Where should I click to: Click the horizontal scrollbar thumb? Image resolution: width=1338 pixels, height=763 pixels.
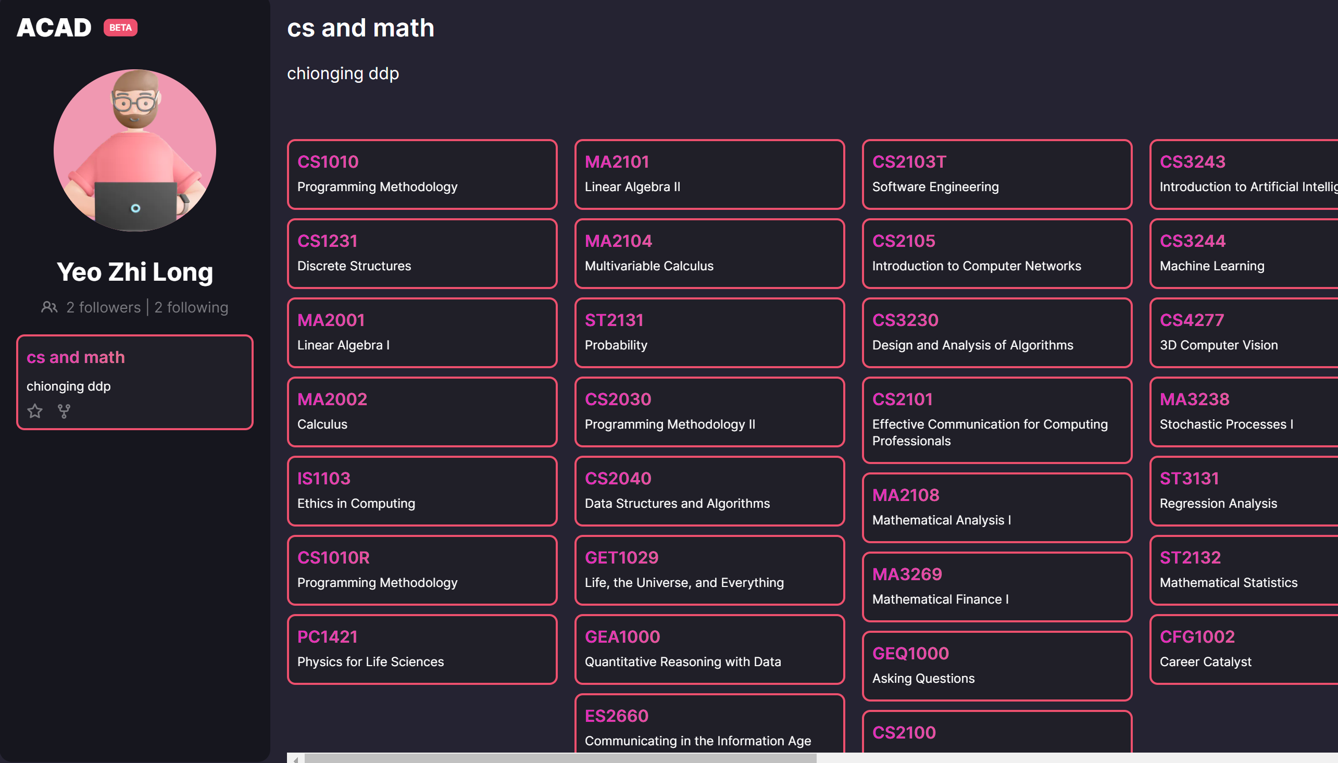point(560,758)
